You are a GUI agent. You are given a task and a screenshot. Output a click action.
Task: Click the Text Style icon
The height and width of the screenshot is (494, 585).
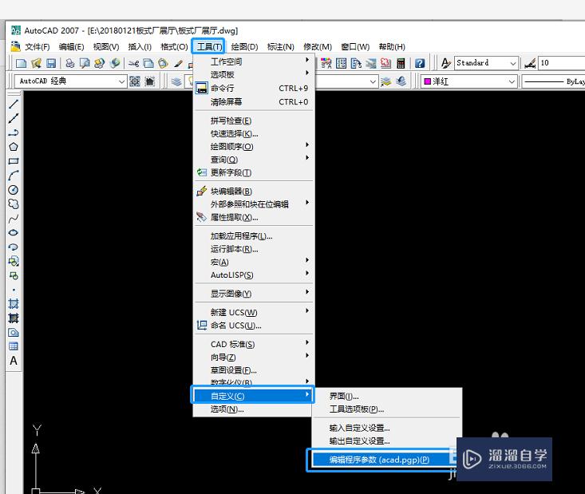click(445, 63)
